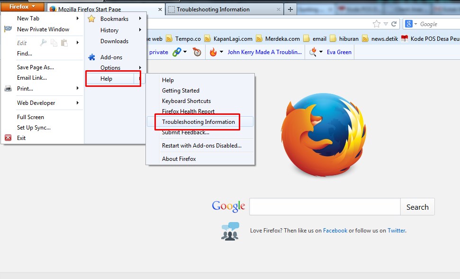Expand the New Tab submenu arrow
Image resolution: width=460 pixels, height=279 pixels.
pos(78,18)
